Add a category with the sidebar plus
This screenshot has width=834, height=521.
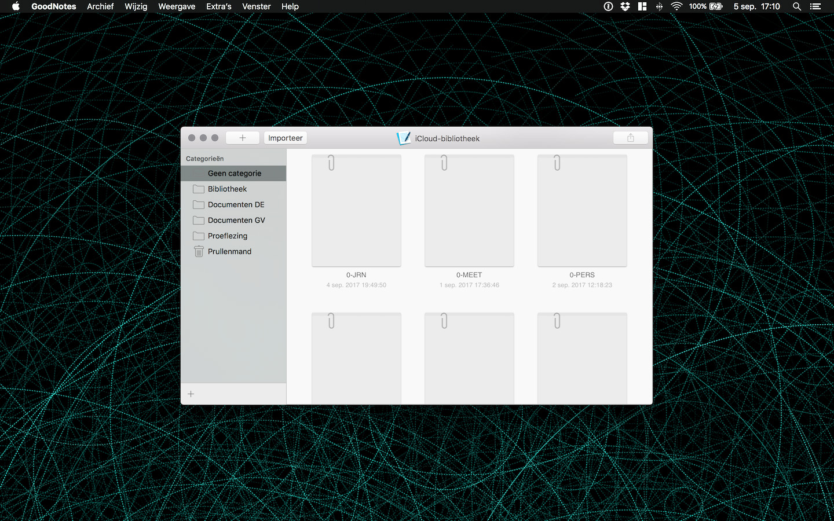point(191,394)
